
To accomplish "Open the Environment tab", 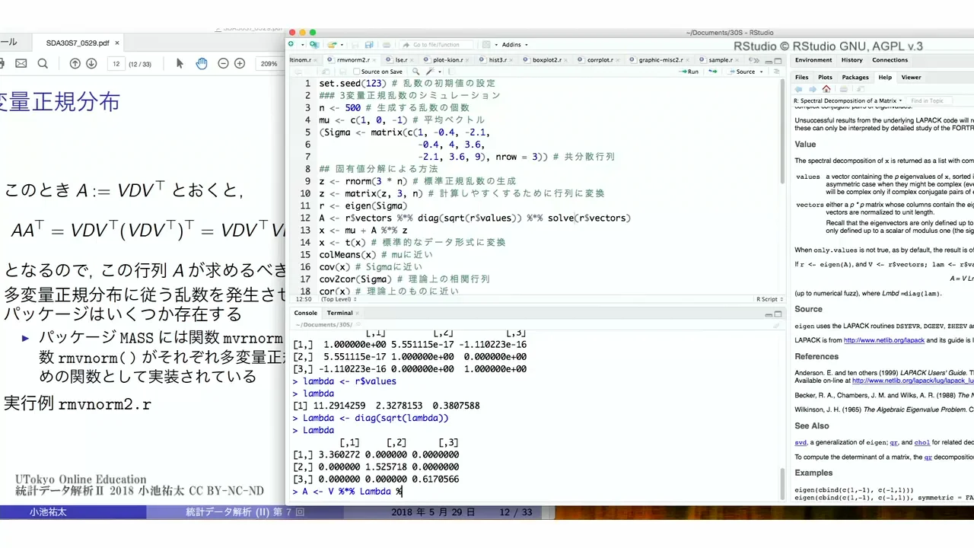I will tap(813, 60).
